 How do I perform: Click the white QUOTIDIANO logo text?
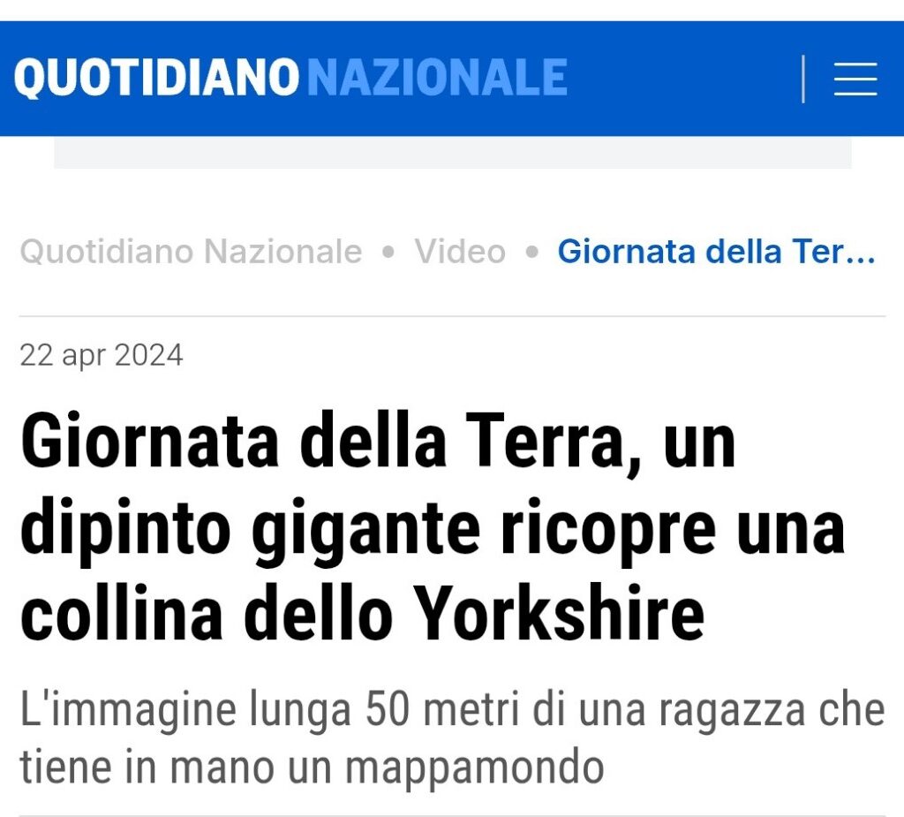pos(157,78)
